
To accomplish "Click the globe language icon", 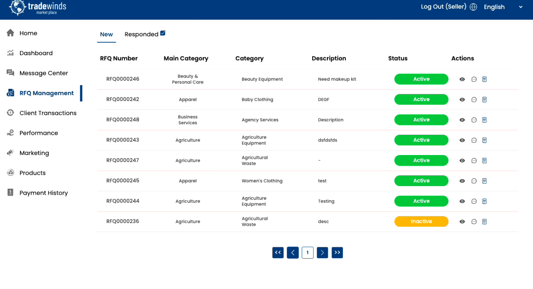I will (x=473, y=7).
